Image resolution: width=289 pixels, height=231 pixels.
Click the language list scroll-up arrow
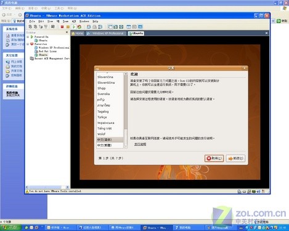click(126, 74)
